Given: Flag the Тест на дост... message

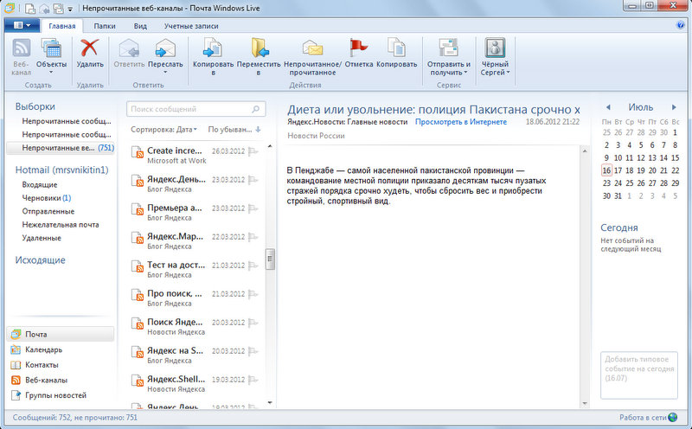Looking at the screenshot, I should [253, 266].
